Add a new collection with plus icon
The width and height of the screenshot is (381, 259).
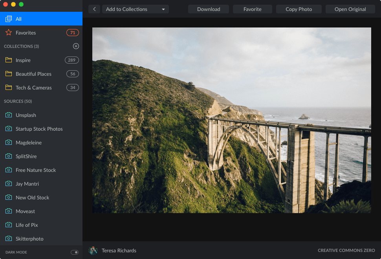tap(76, 46)
